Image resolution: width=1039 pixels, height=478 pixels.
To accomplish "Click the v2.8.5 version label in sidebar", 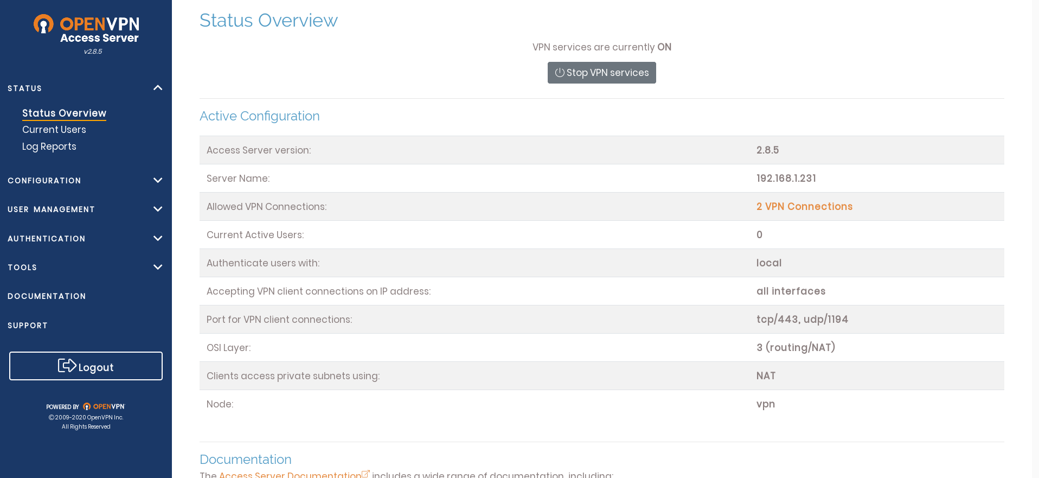I will tap(93, 52).
